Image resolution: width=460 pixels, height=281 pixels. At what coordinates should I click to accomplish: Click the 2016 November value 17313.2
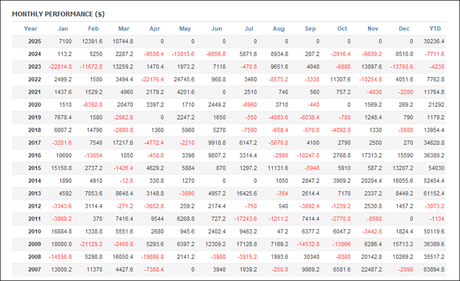(x=372, y=155)
